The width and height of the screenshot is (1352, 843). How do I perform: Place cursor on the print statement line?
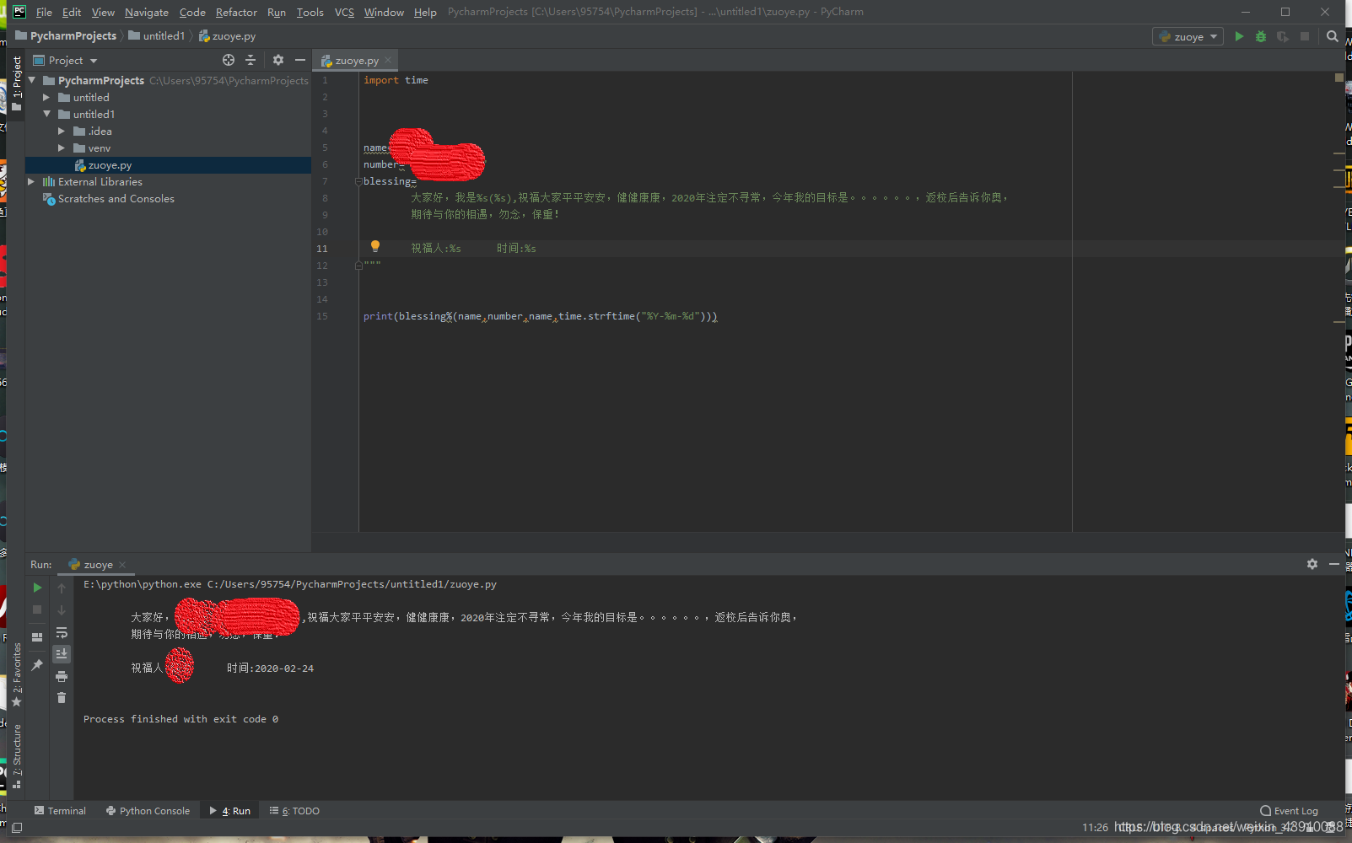point(540,316)
